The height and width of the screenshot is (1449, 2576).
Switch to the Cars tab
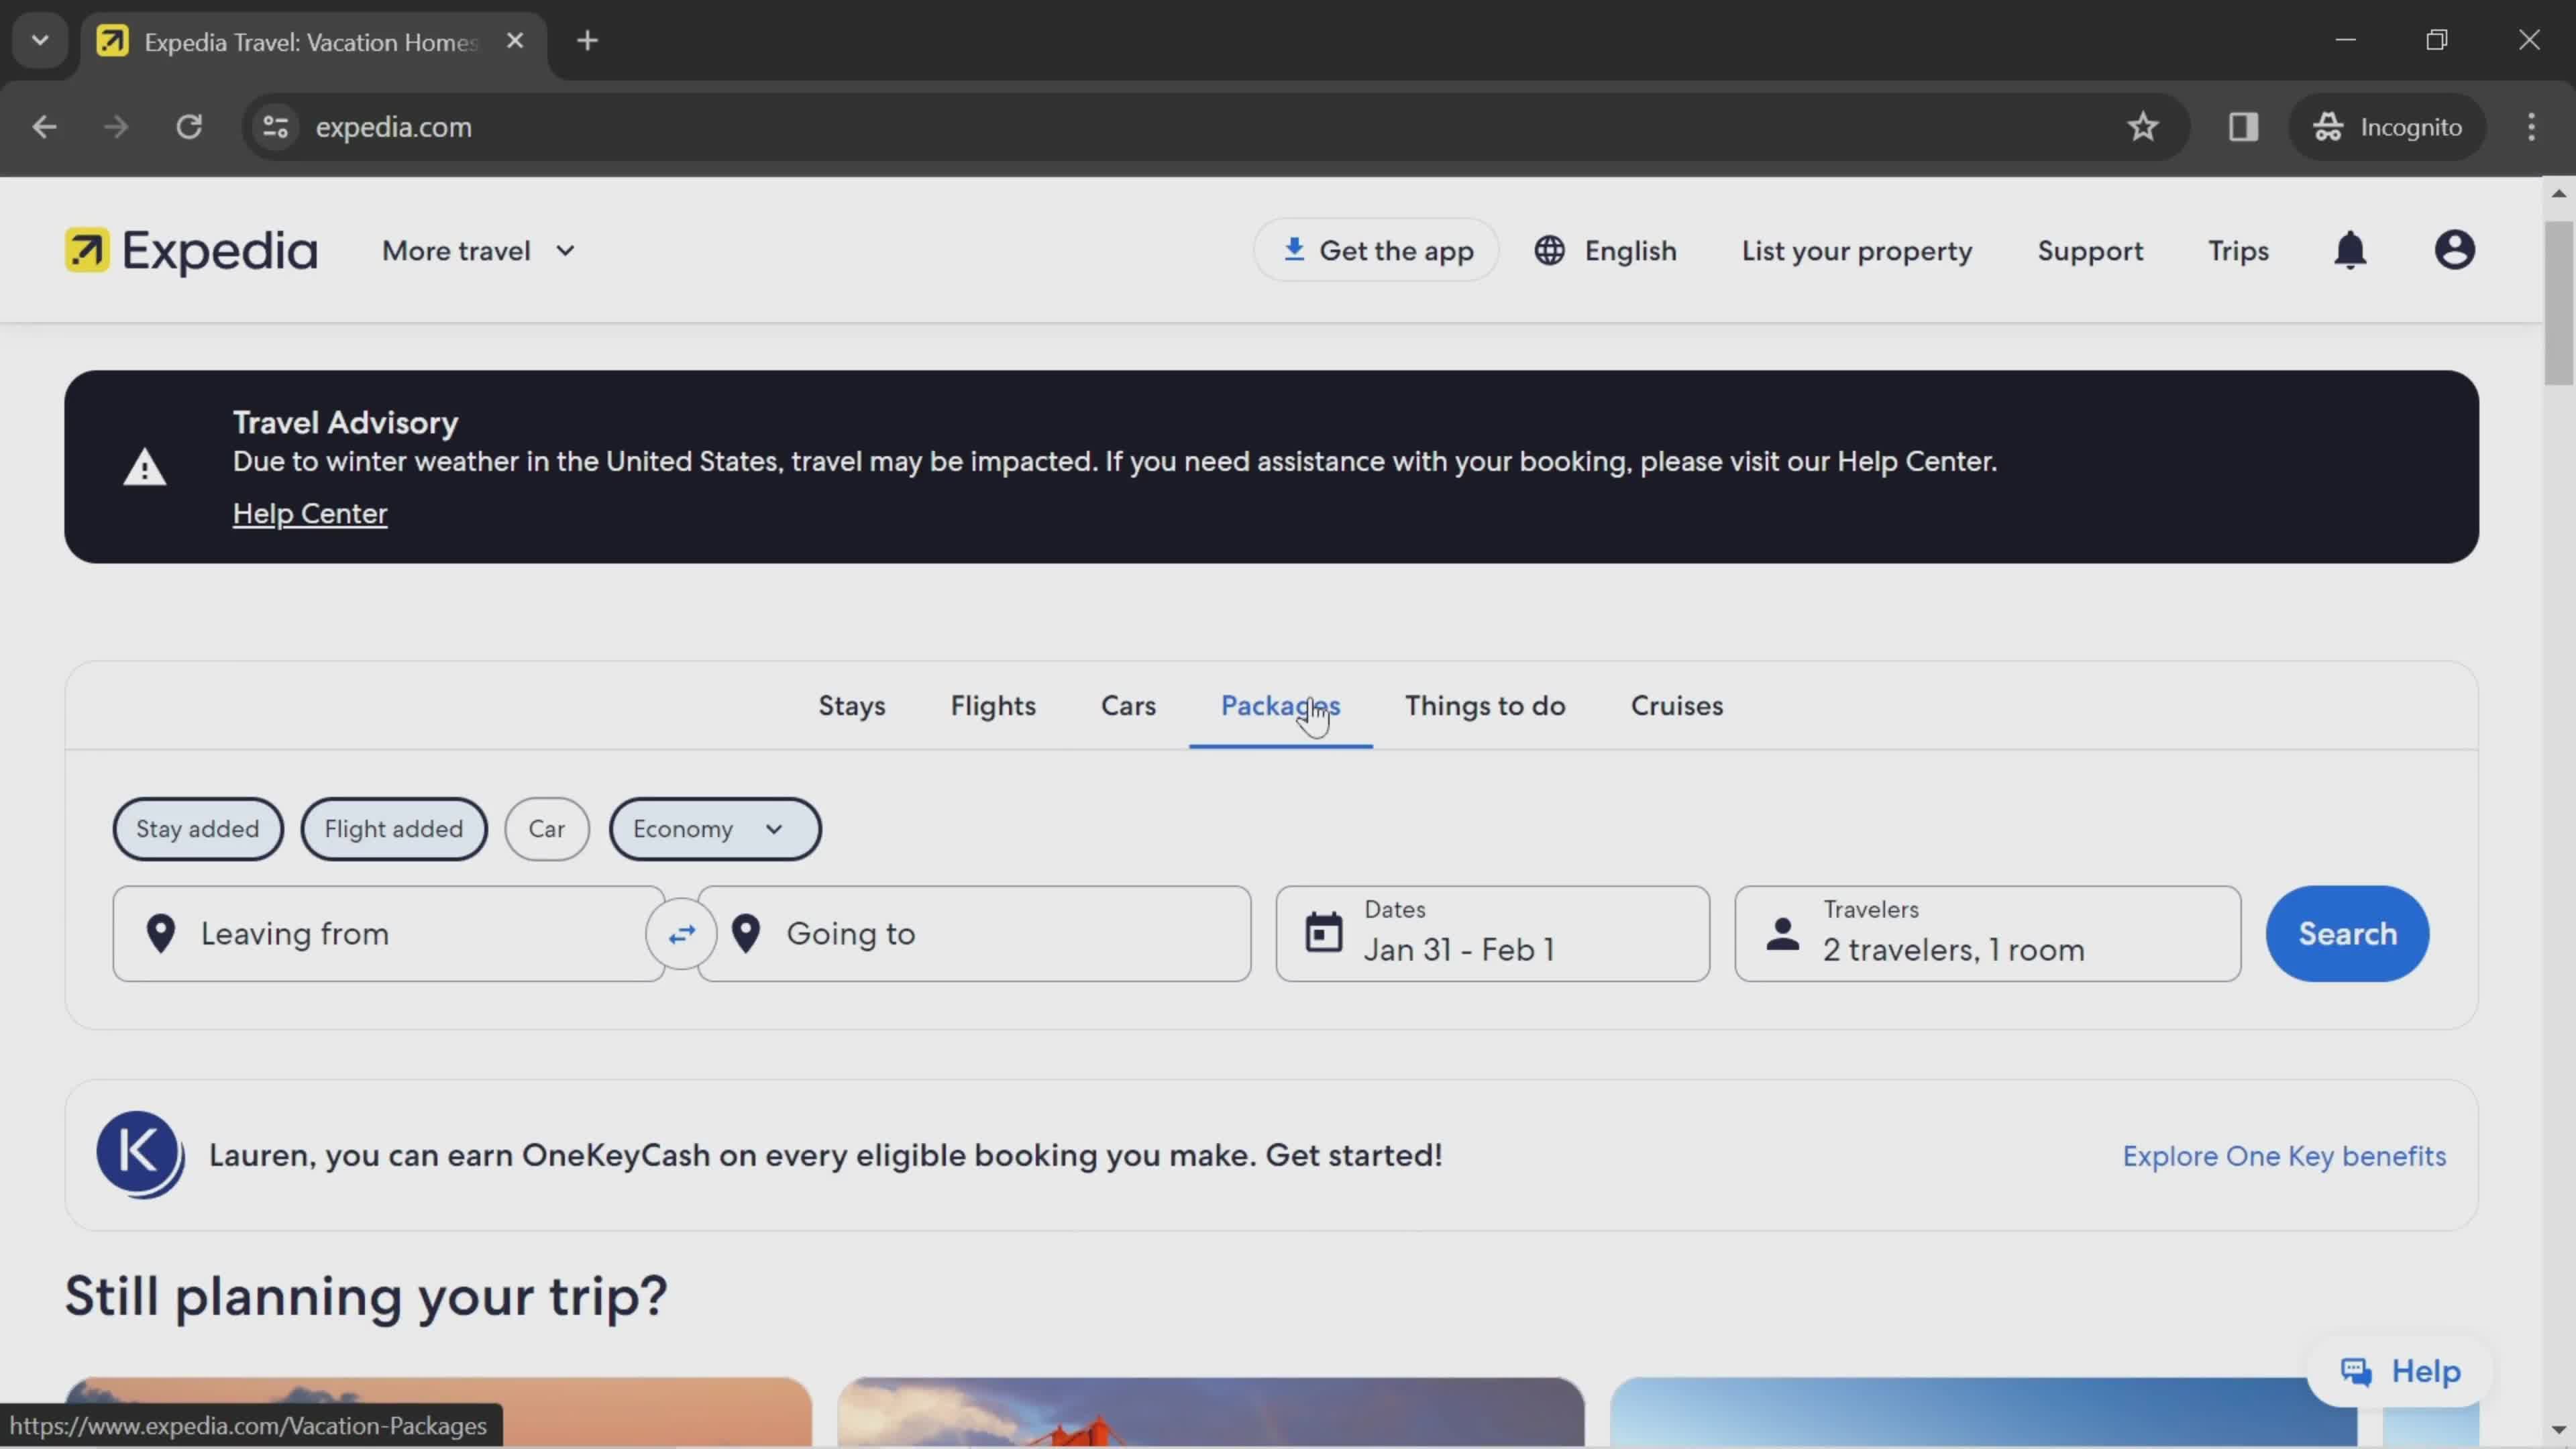pos(1128,705)
